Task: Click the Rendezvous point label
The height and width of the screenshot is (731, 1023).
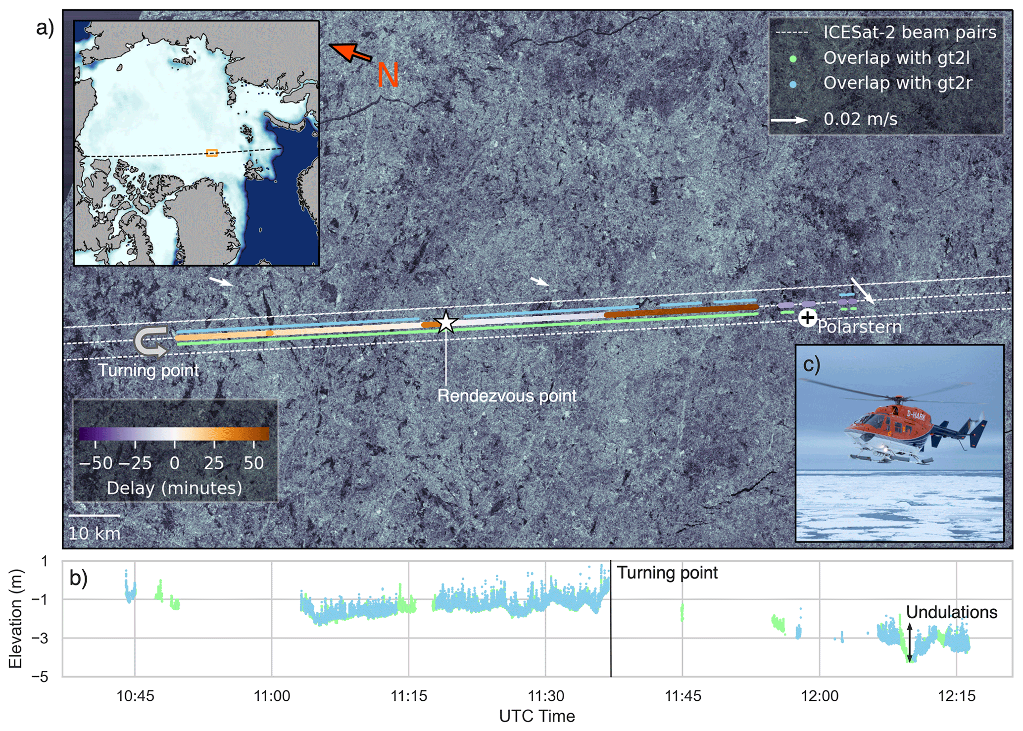Action: coord(507,396)
